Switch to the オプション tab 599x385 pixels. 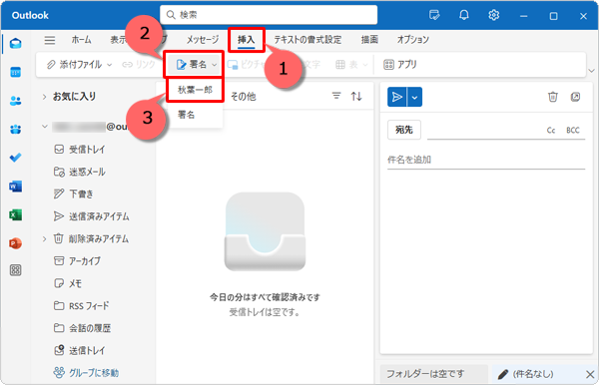pyautogui.click(x=413, y=40)
